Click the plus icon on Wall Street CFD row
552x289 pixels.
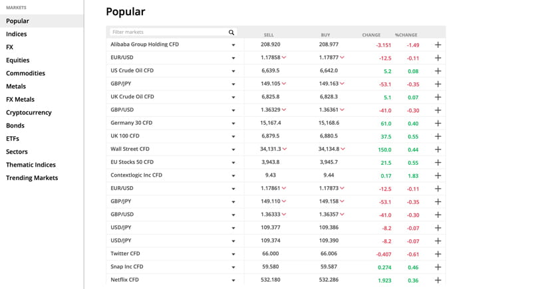click(x=438, y=149)
